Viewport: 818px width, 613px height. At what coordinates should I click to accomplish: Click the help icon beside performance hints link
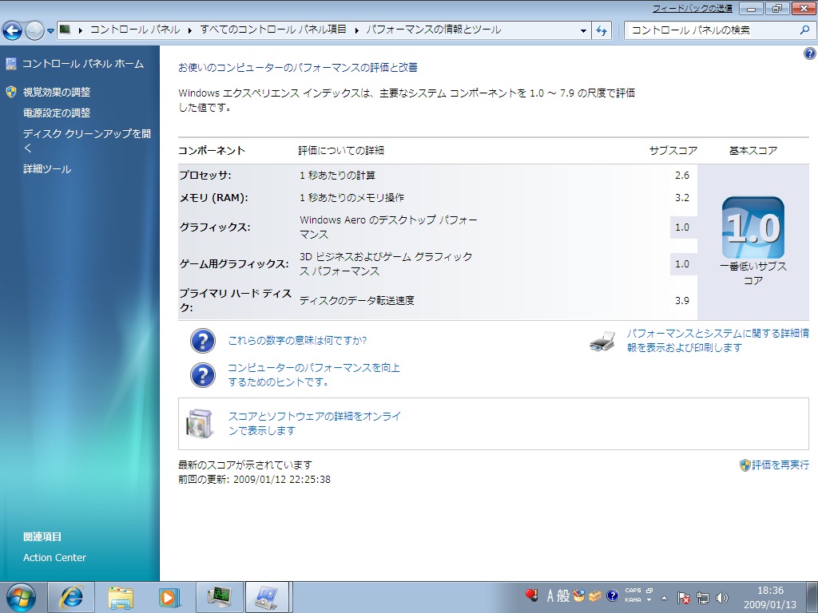(203, 375)
